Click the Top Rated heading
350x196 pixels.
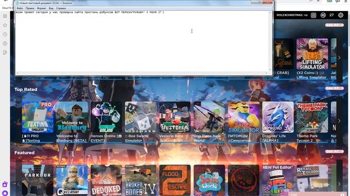[x=26, y=89]
